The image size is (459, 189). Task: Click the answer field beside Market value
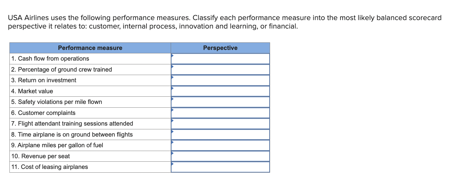(220, 91)
